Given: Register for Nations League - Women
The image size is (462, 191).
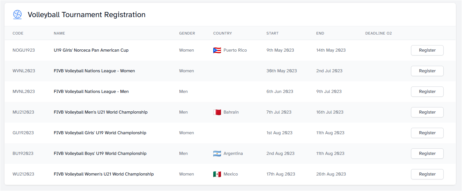Looking at the screenshot, I should pyautogui.click(x=427, y=71).
